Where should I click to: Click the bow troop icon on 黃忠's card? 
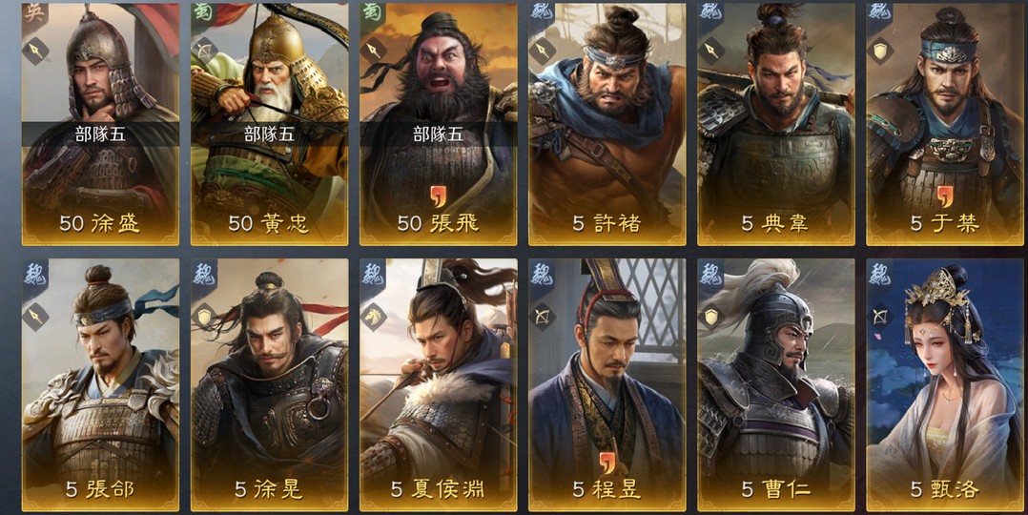(204, 51)
